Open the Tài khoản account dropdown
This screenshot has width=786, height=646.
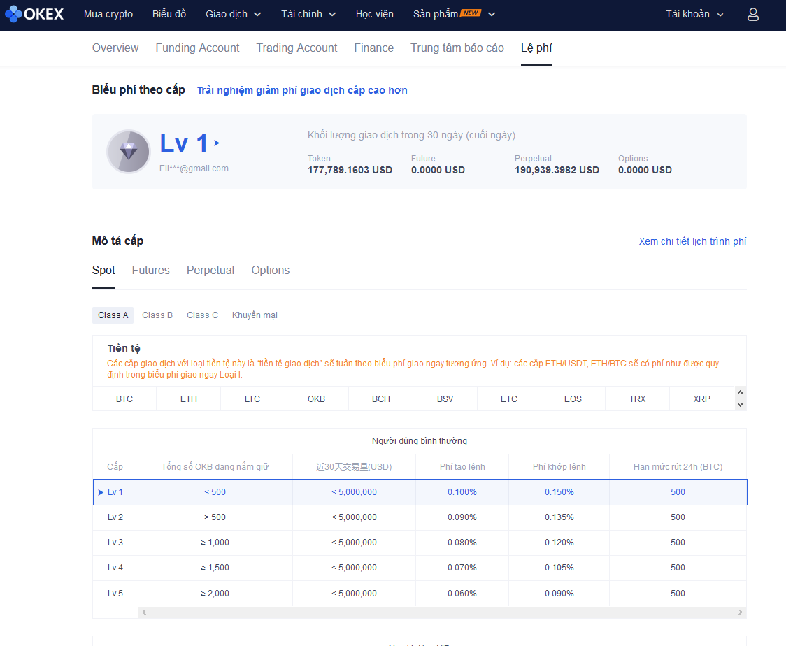694,14
